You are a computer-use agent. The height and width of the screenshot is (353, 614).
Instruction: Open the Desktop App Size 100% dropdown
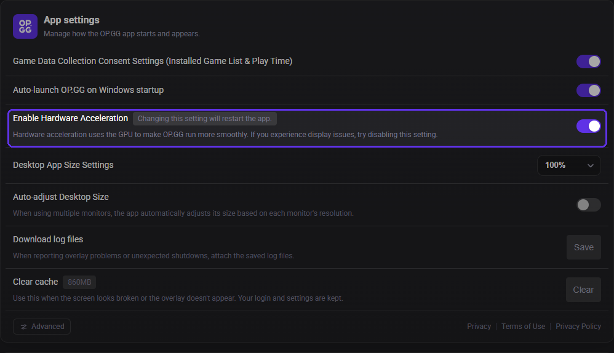point(568,165)
